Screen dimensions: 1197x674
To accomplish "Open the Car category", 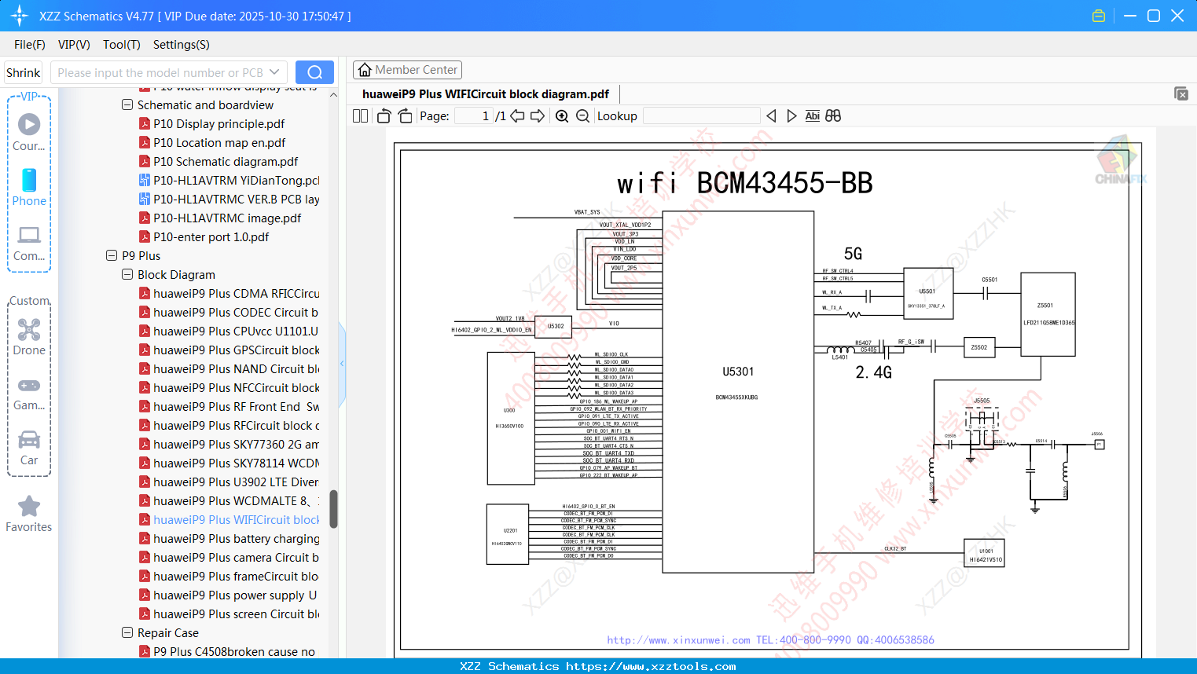I will tap(29, 448).
